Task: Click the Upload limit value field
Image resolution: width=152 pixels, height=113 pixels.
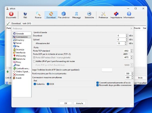Action: click(x=121, y=40)
